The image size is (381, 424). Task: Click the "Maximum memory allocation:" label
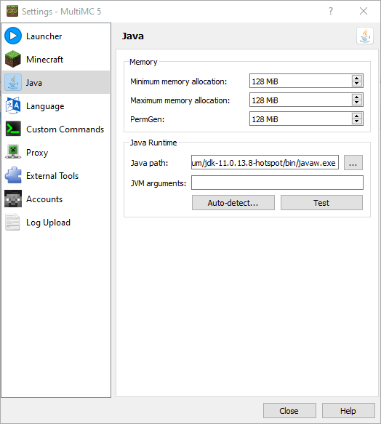pyautogui.click(x=180, y=100)
